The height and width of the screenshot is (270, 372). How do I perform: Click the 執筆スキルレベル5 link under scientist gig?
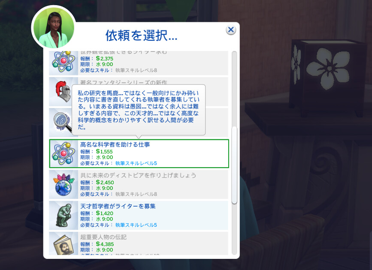point(136,163)
